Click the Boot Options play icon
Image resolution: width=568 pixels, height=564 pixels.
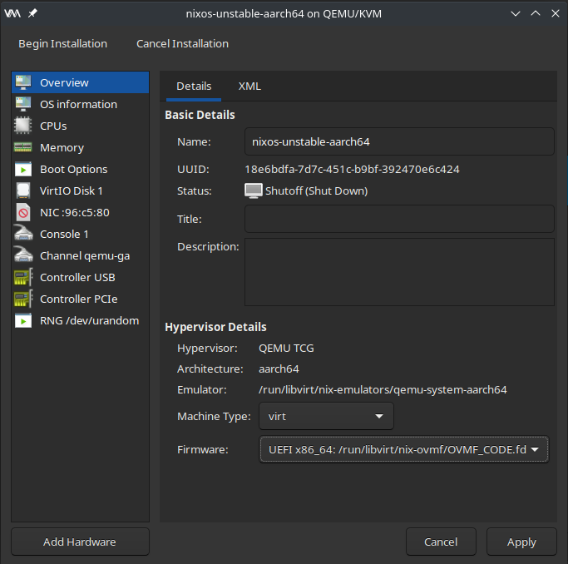23,169
